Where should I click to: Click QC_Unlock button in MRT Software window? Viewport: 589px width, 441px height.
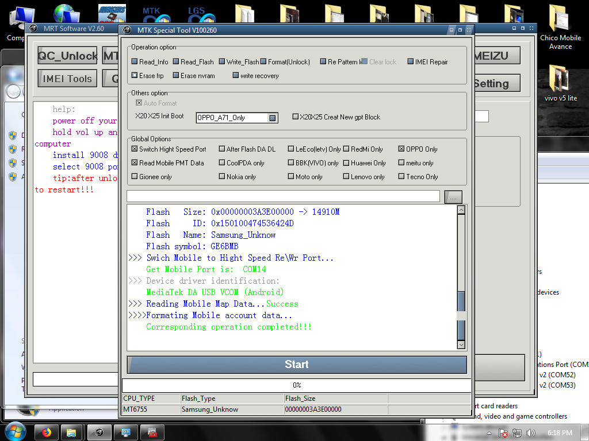point(68,56)
